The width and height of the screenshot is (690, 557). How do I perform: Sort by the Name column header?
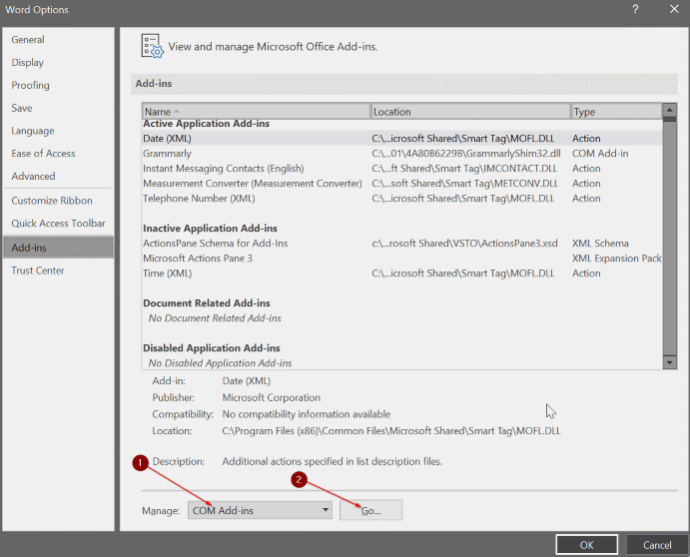[256, 112]
